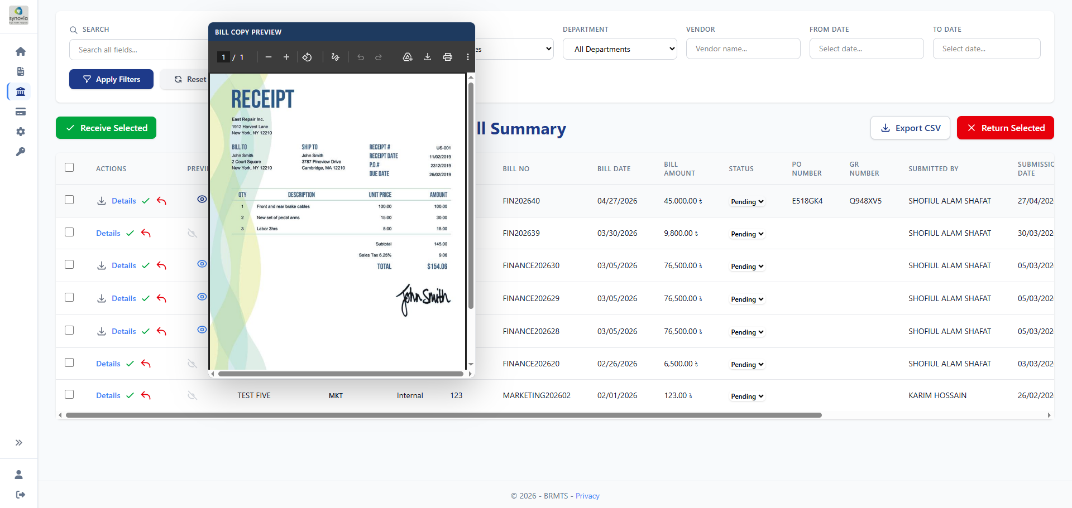
Task: Check the box for bill FIN202640
Action: pyautogui.click(x=69, y=200)
